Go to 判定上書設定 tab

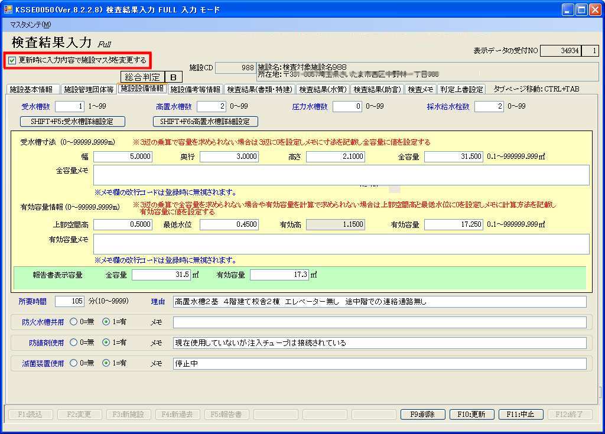(x=461, y=90)
